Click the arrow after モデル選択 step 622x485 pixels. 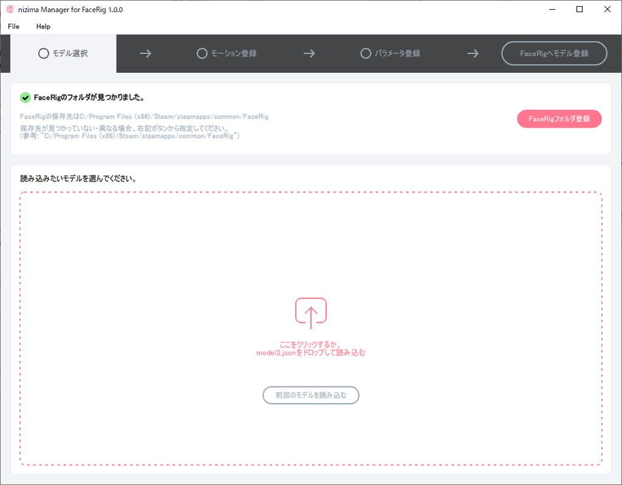(145, 53)
